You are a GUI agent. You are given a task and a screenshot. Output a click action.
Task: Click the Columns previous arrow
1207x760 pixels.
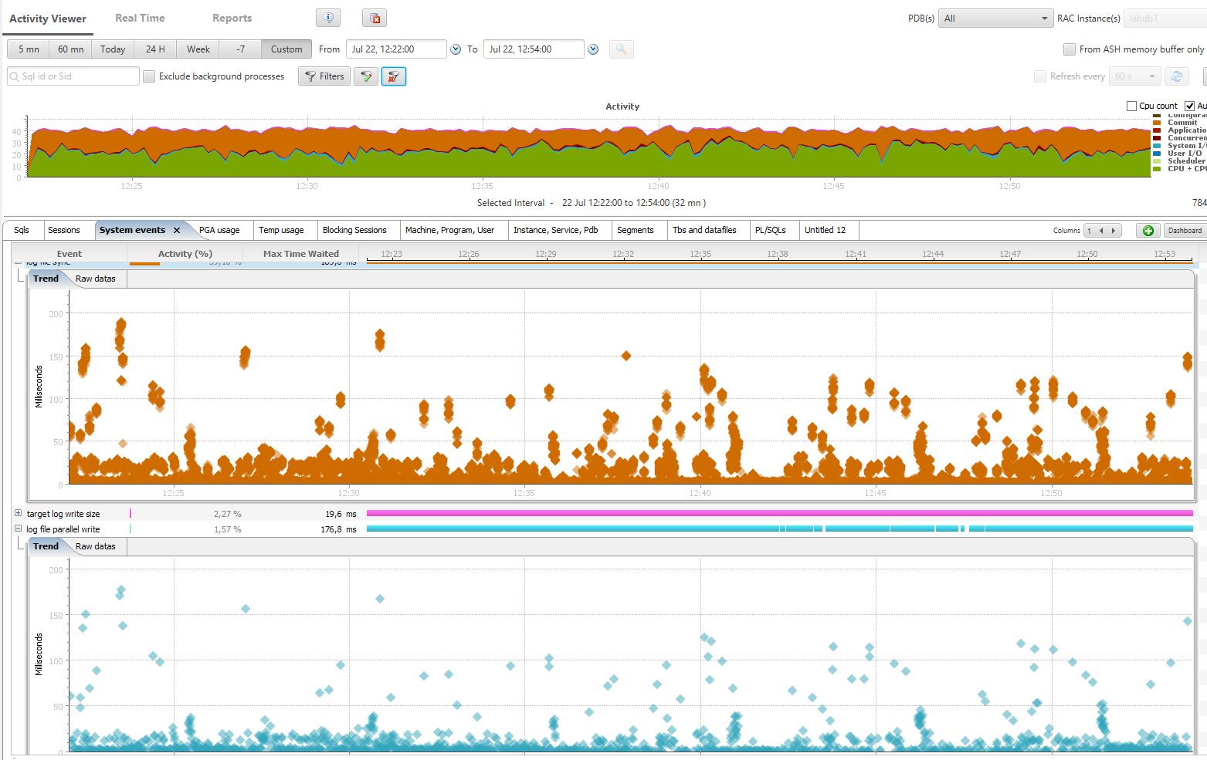[1101, 231]
